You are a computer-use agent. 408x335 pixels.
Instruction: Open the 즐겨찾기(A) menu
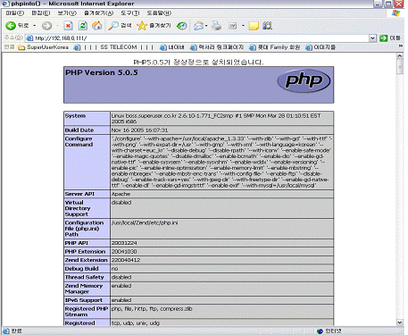click(x=99, y=13)
